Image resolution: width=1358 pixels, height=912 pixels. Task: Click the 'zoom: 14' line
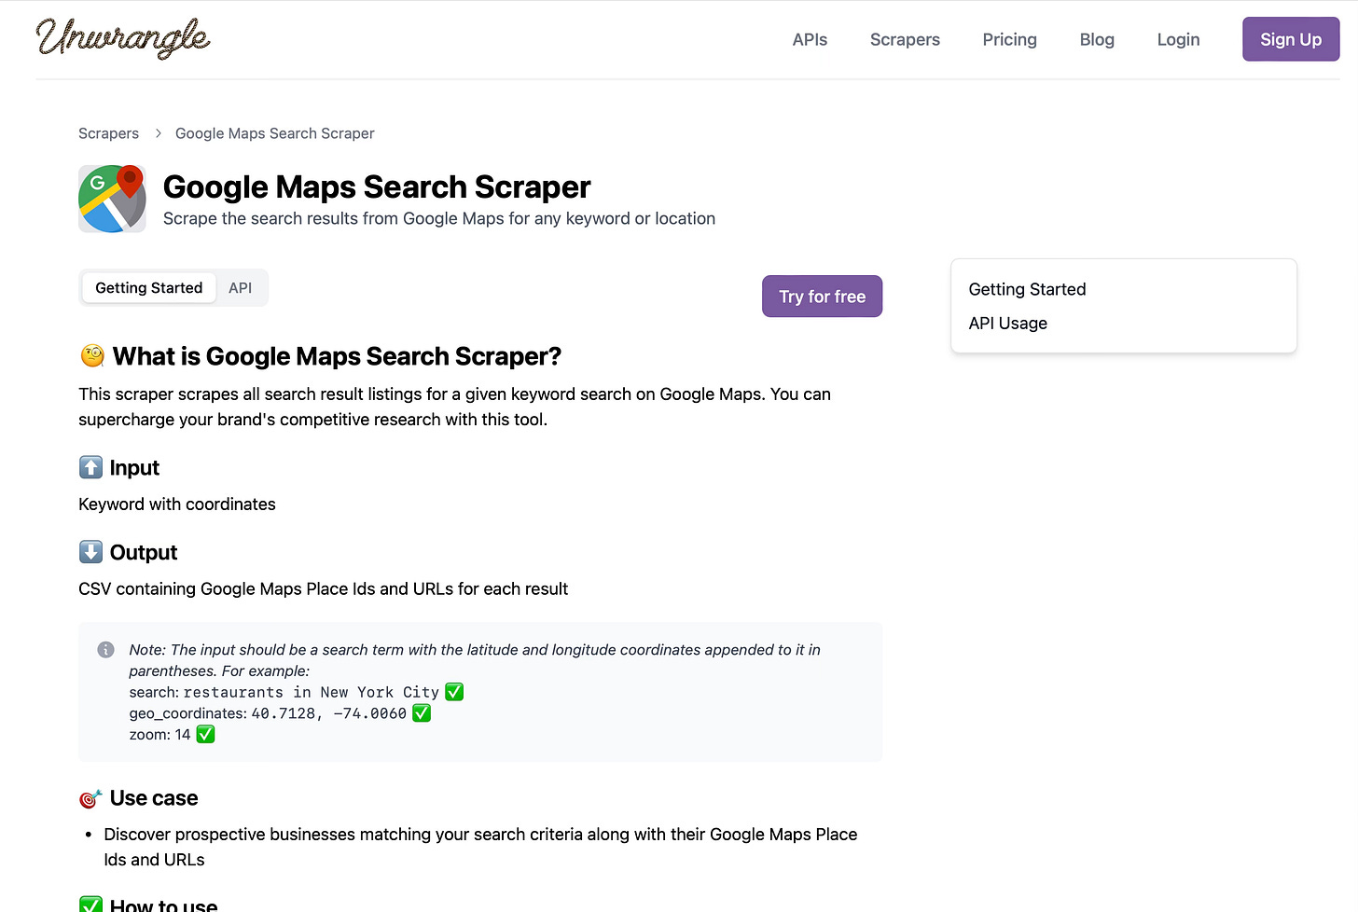[159, 735]
